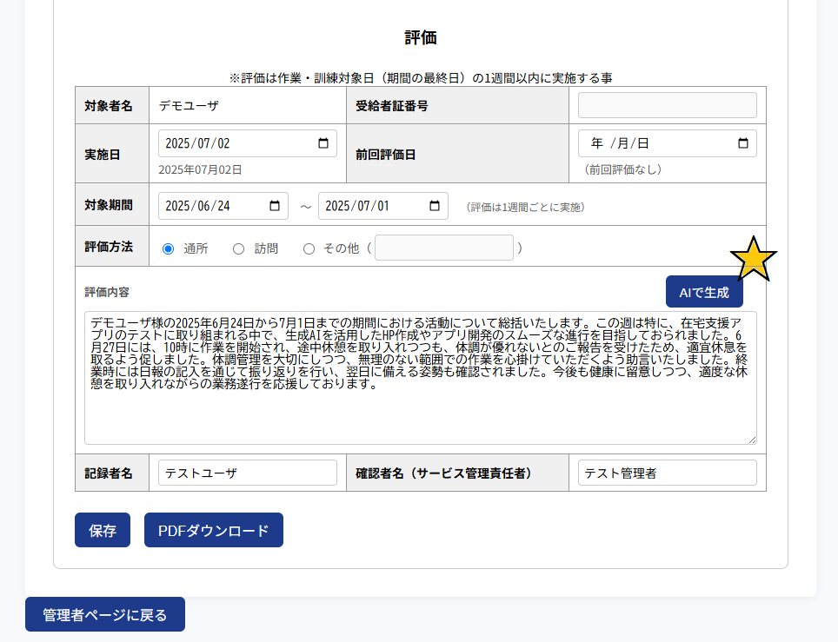Select the 通所 radio button
Viewport: 838px width, 642px height.
point(168,249)
